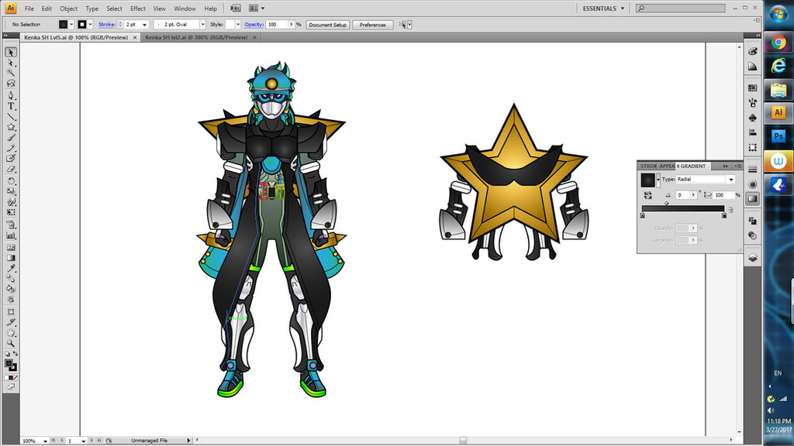Select the Magic Wand tool

point(11,74)
